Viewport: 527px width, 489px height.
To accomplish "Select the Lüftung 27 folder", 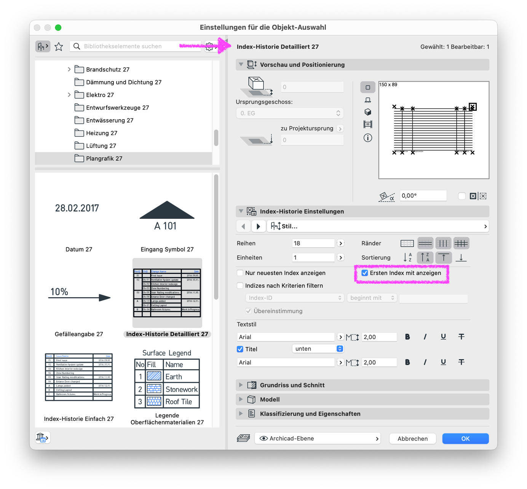I will (123, 146).
